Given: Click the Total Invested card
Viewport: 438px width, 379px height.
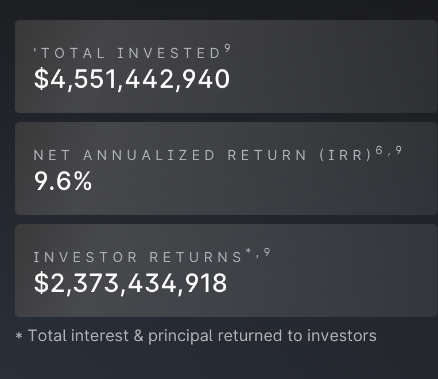Looking at the screenshot, I should pos(226,67).
